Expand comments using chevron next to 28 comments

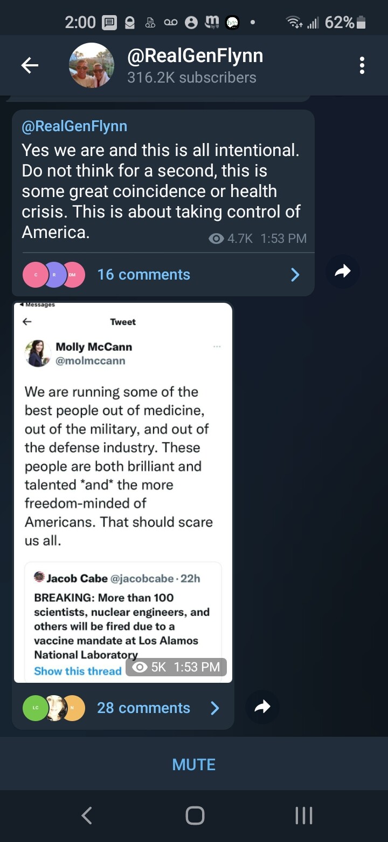(214, 708)
